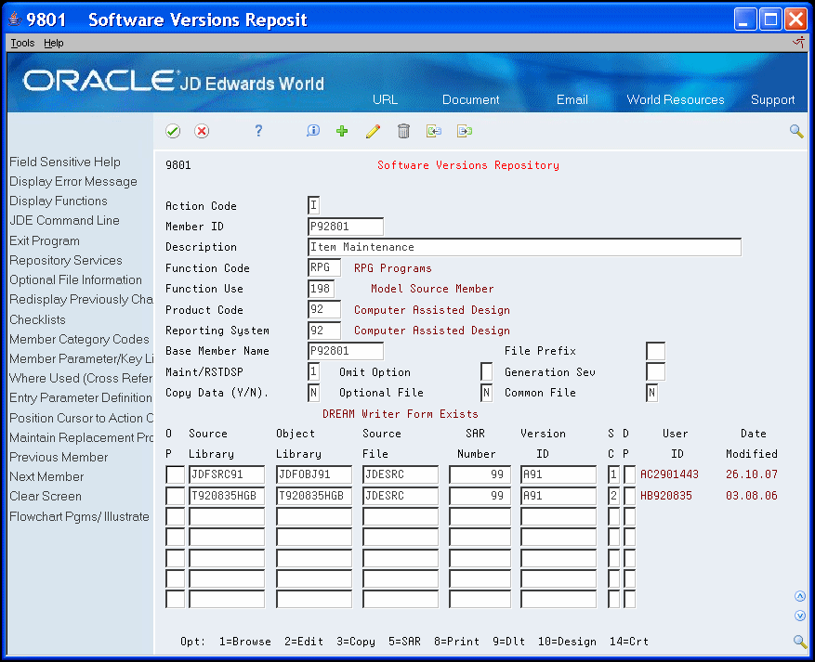The width and height of the screenshot is (815, 662).
Task: Click user ID HB920835
Action: click(x=666, y=496)
